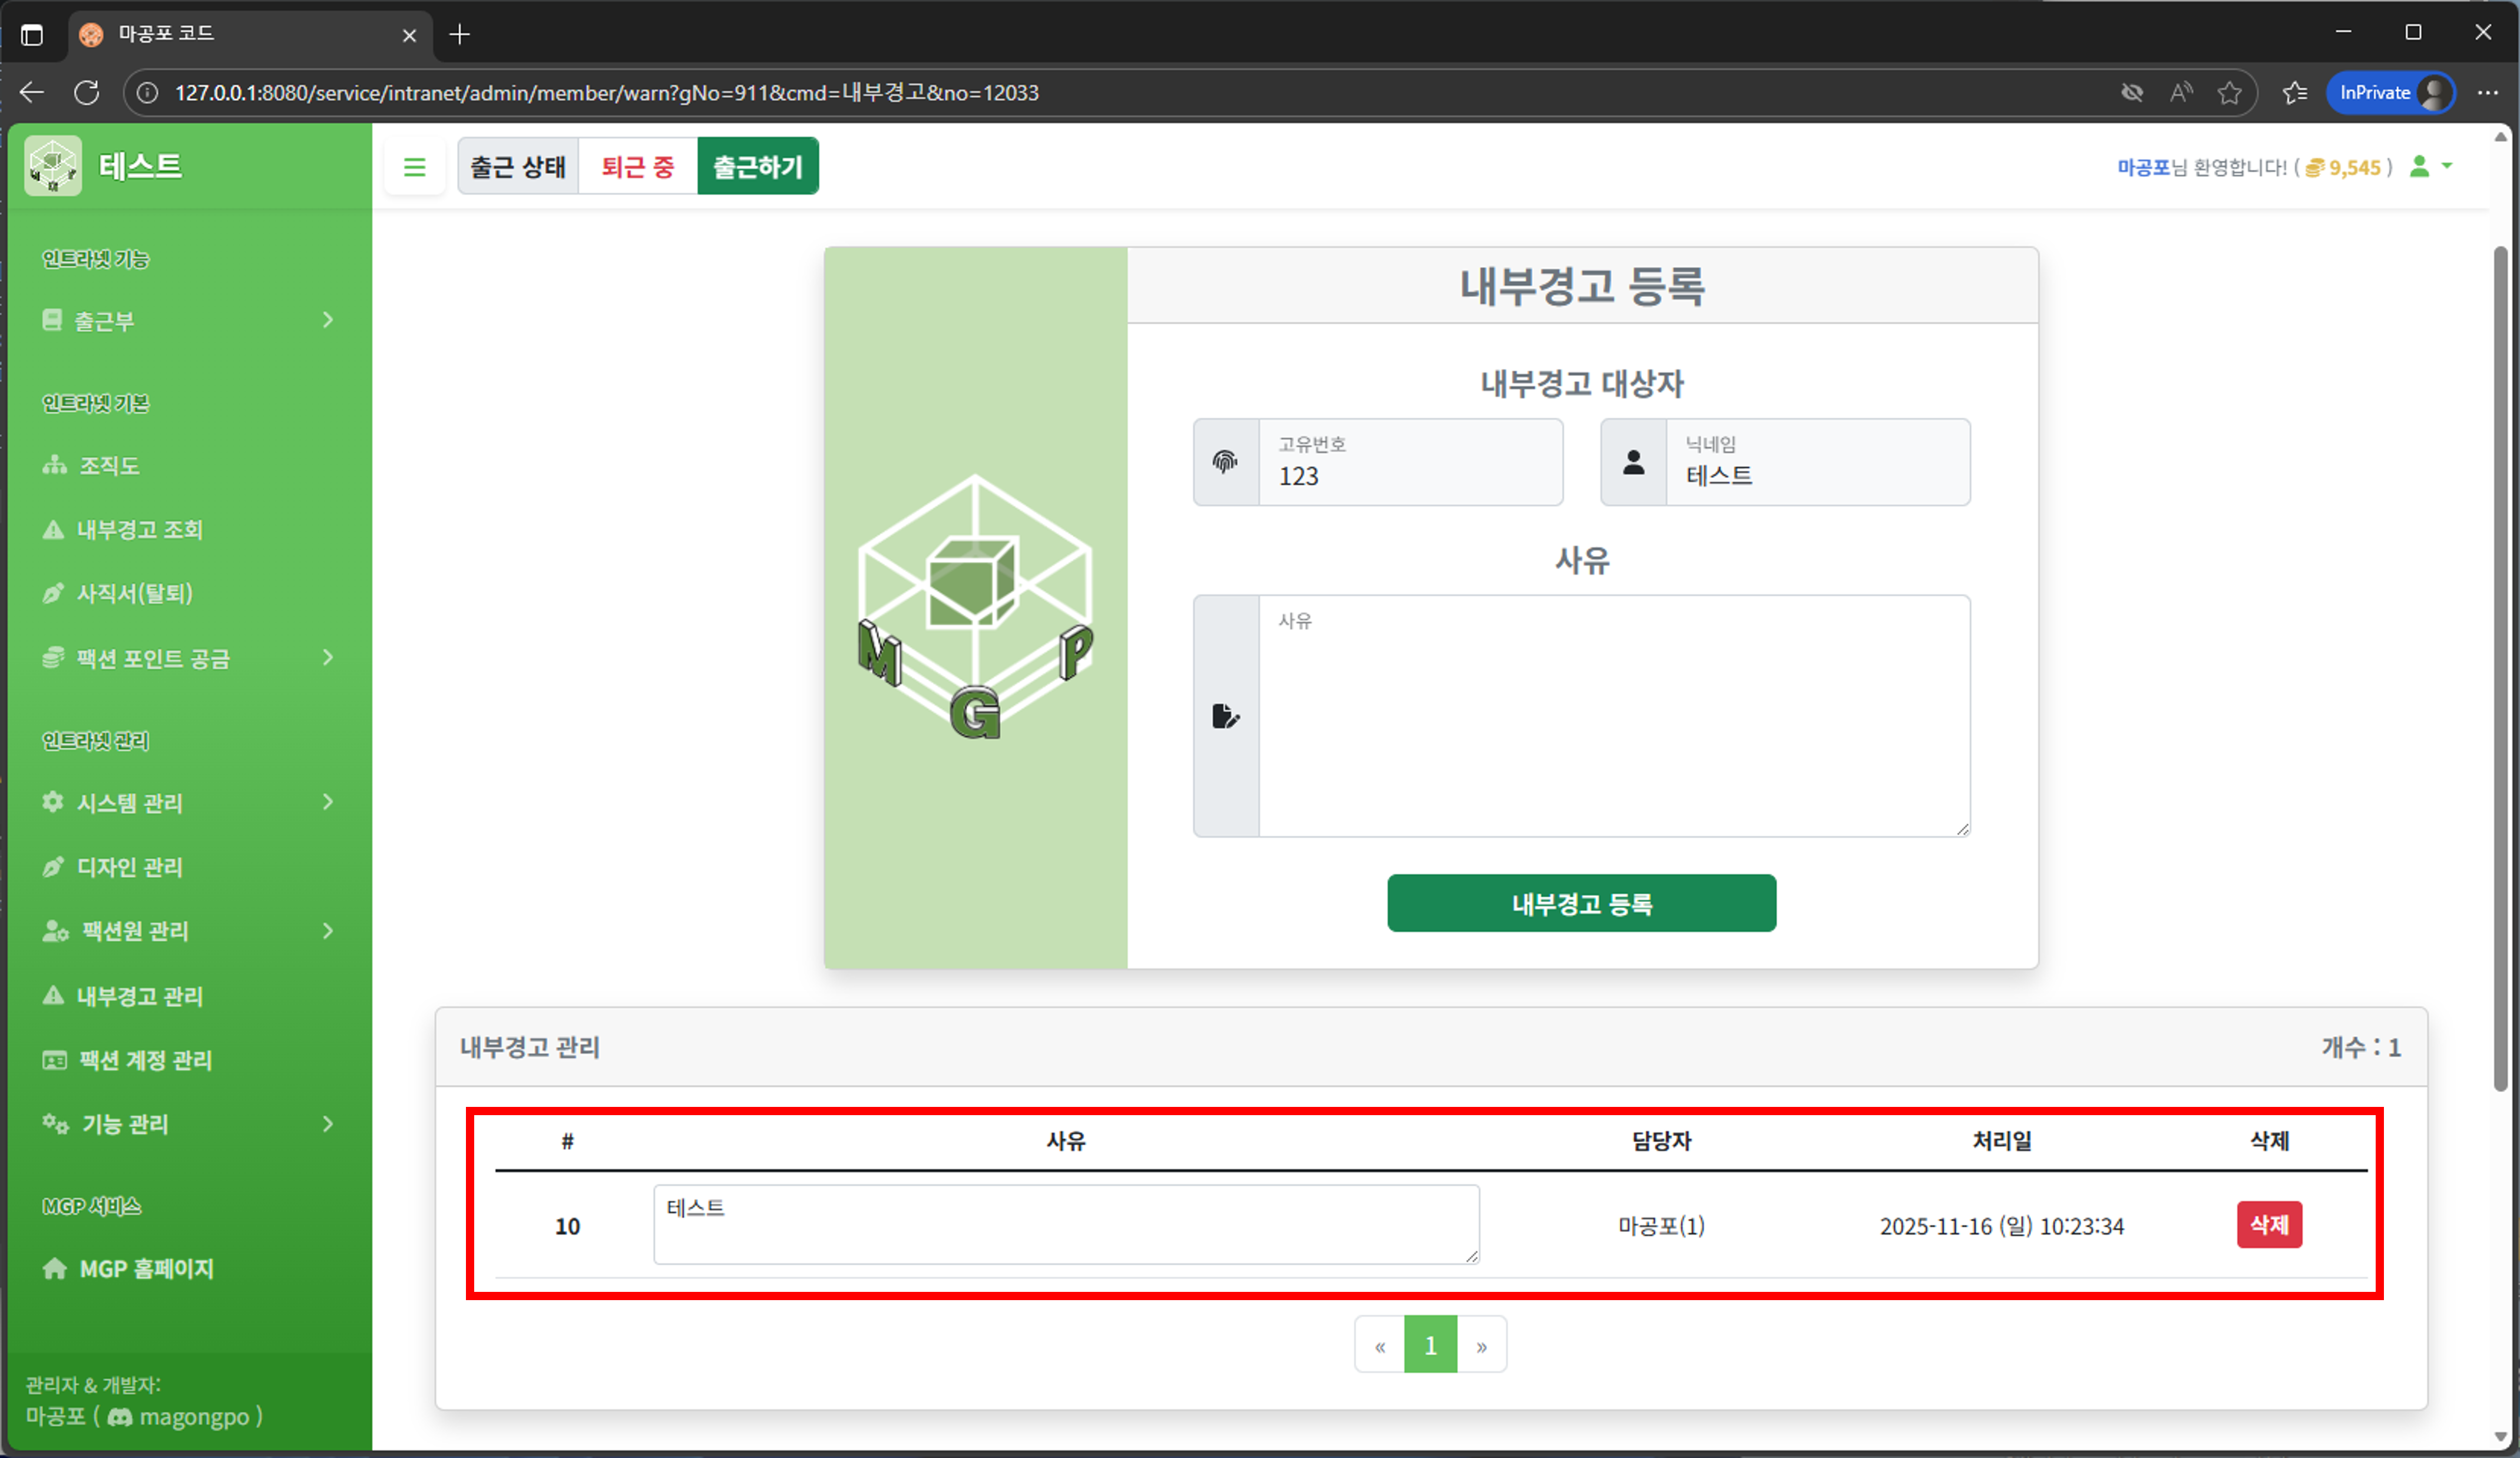Click the fingerprint icon beside 고유번호 field
This screenshot has width=2520, height=1458.
coord(1226,461)
